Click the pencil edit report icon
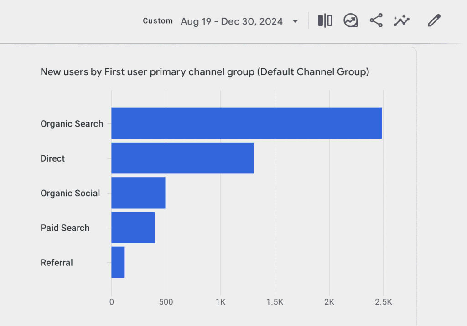Screen dimensions: 467x326 click(x=434, y=20)
